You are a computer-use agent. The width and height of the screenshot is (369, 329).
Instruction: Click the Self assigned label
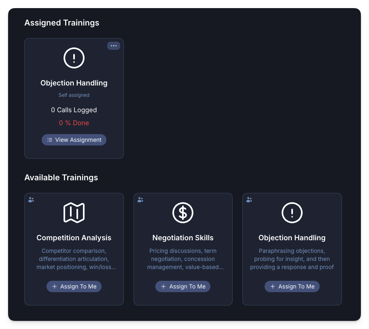(x=74, y=95)
